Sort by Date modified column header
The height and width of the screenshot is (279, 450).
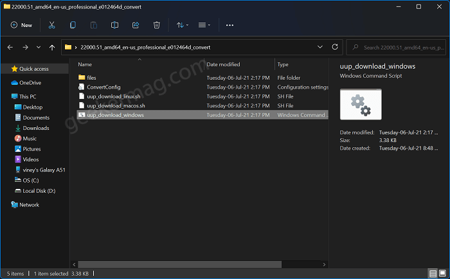click(x=223, y=64)
